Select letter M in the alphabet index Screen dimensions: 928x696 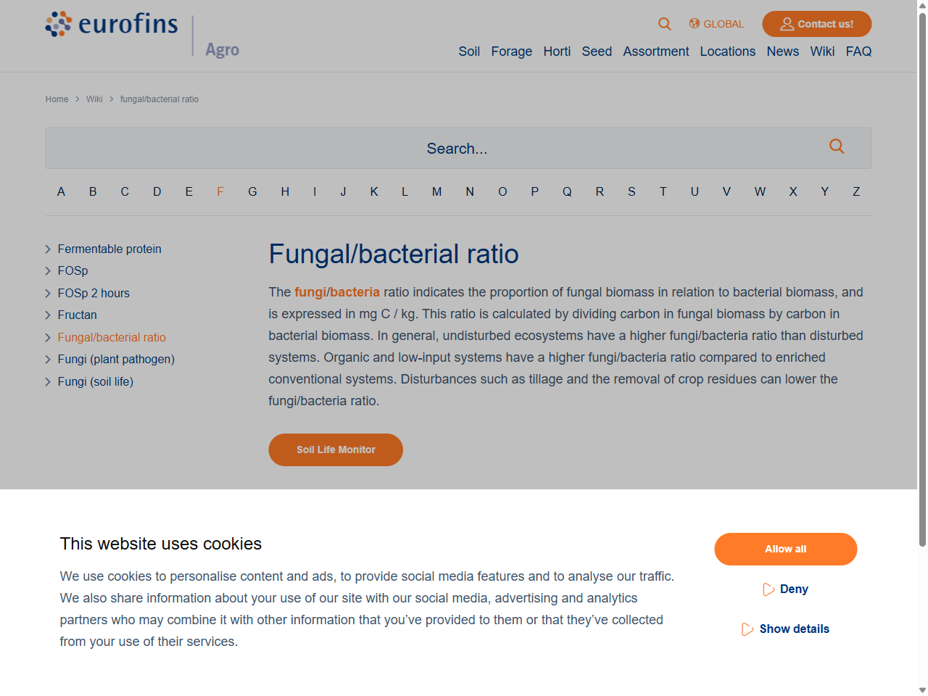(436, 192)
